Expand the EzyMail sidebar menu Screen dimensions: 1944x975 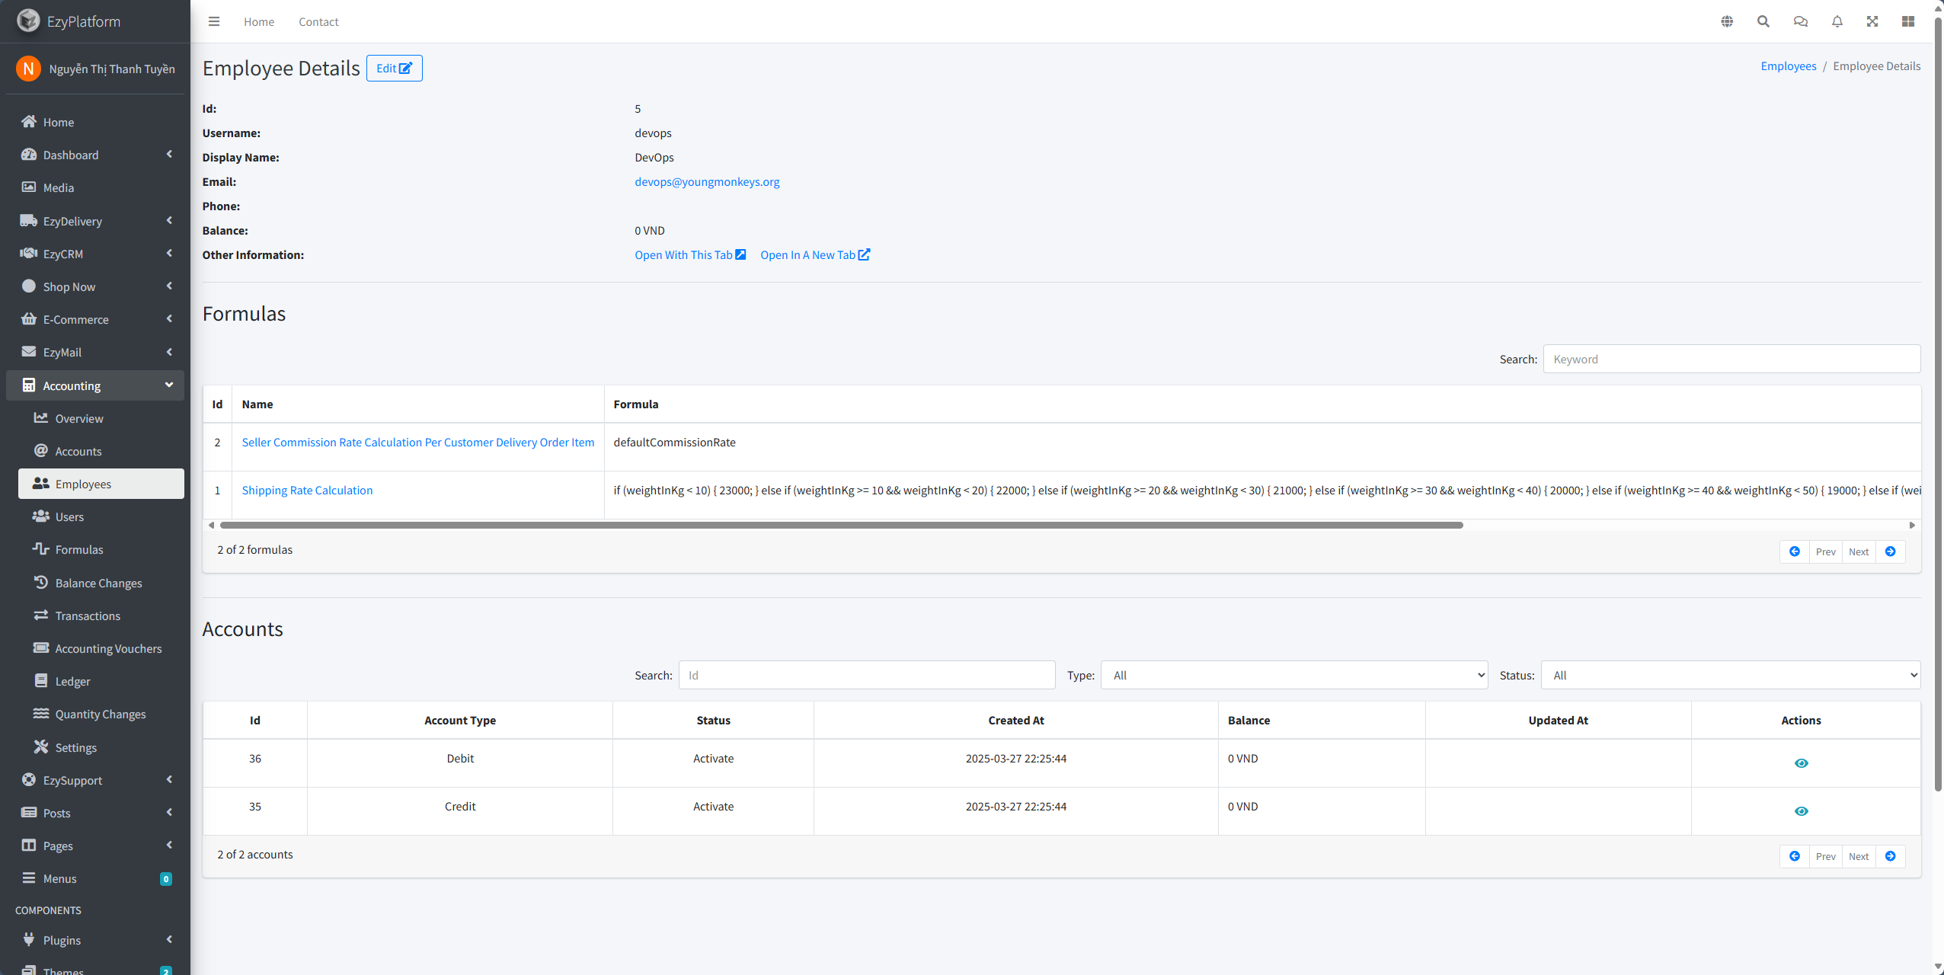tap(95, 352)
